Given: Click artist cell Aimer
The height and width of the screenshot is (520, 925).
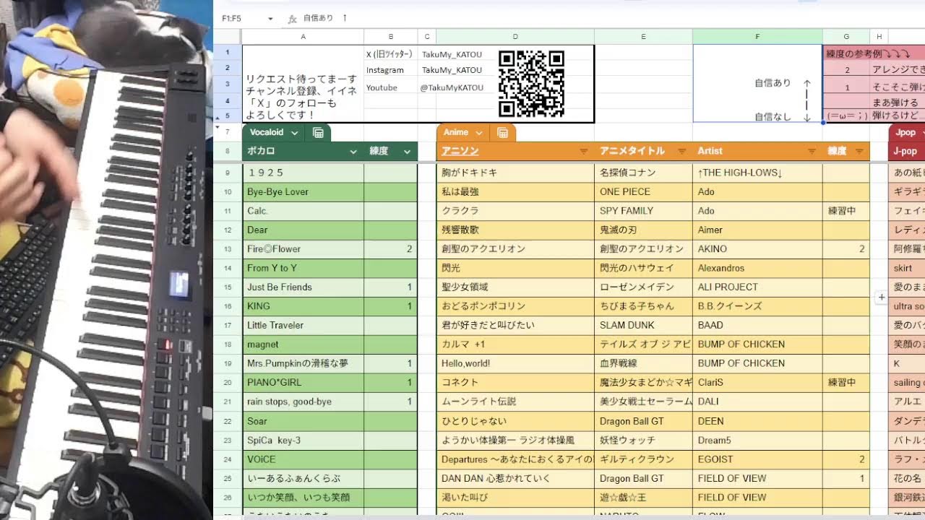Looking at the screenshot, I should pos(757,230).
